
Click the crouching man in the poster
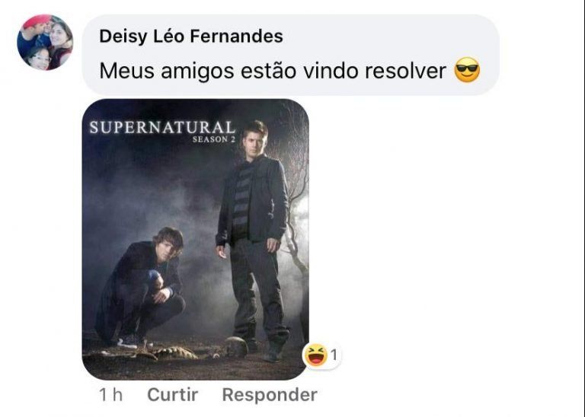coord(142,287)
